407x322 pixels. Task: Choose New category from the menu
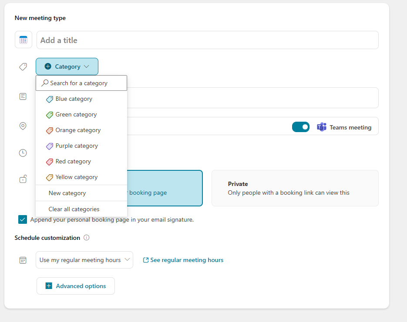pyautogui.click(x=67, y=193)
